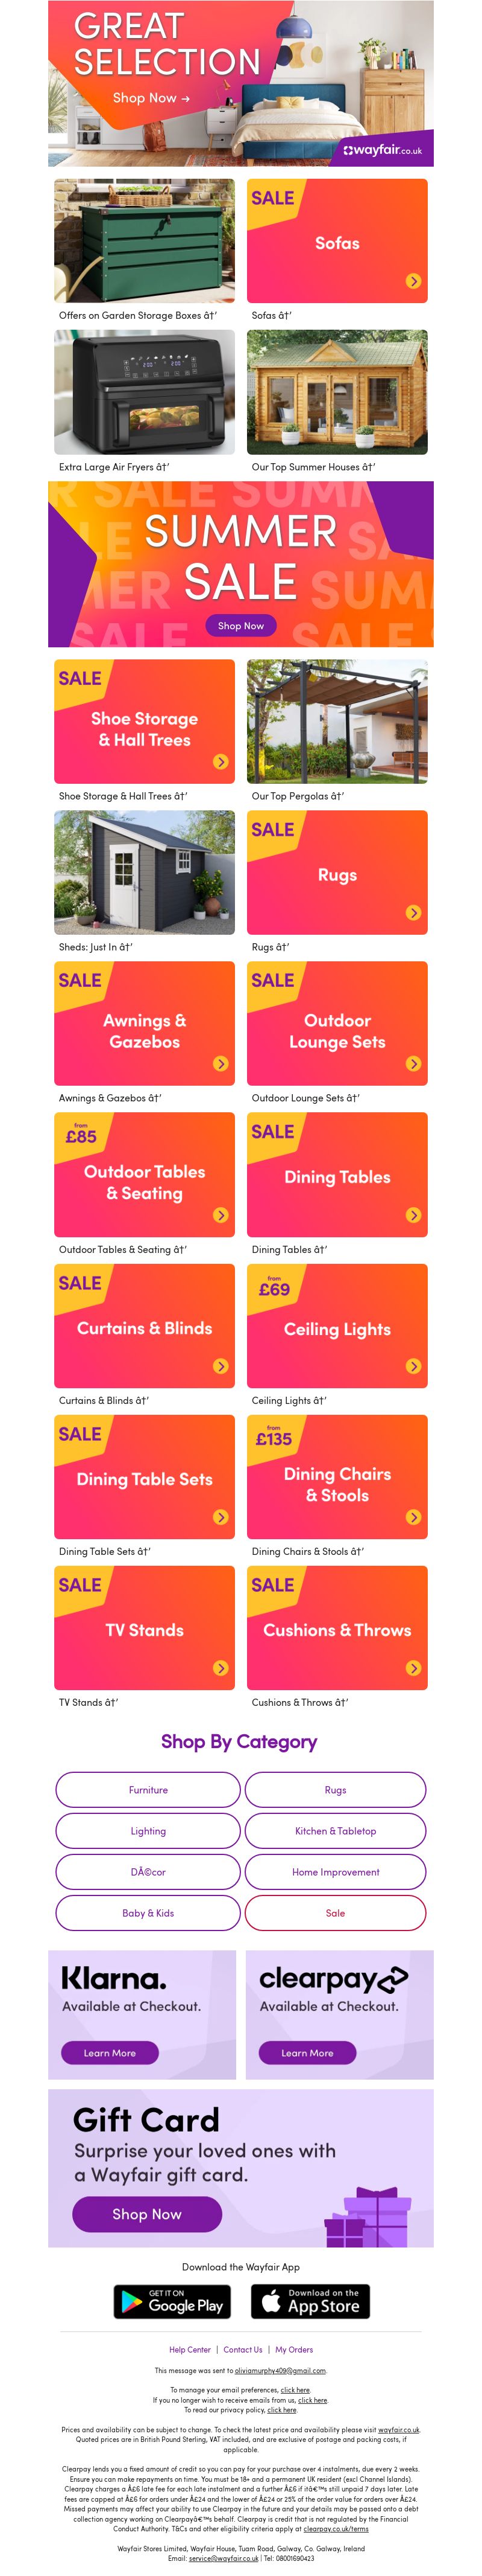Screen dimensions: 482x2576
Task: Choose the Sale category button
Action: 336,1913
